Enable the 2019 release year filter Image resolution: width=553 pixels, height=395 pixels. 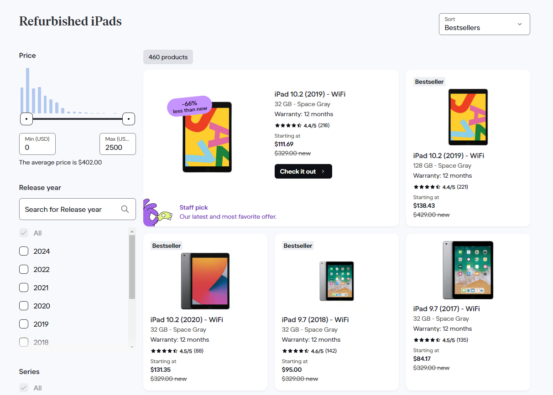pos(23,324)
